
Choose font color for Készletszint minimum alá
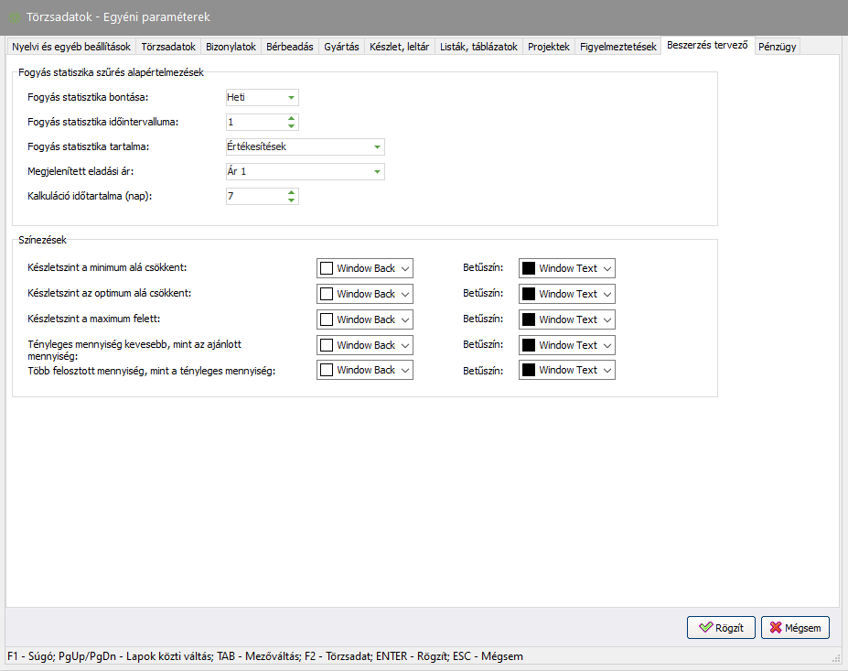567,268
